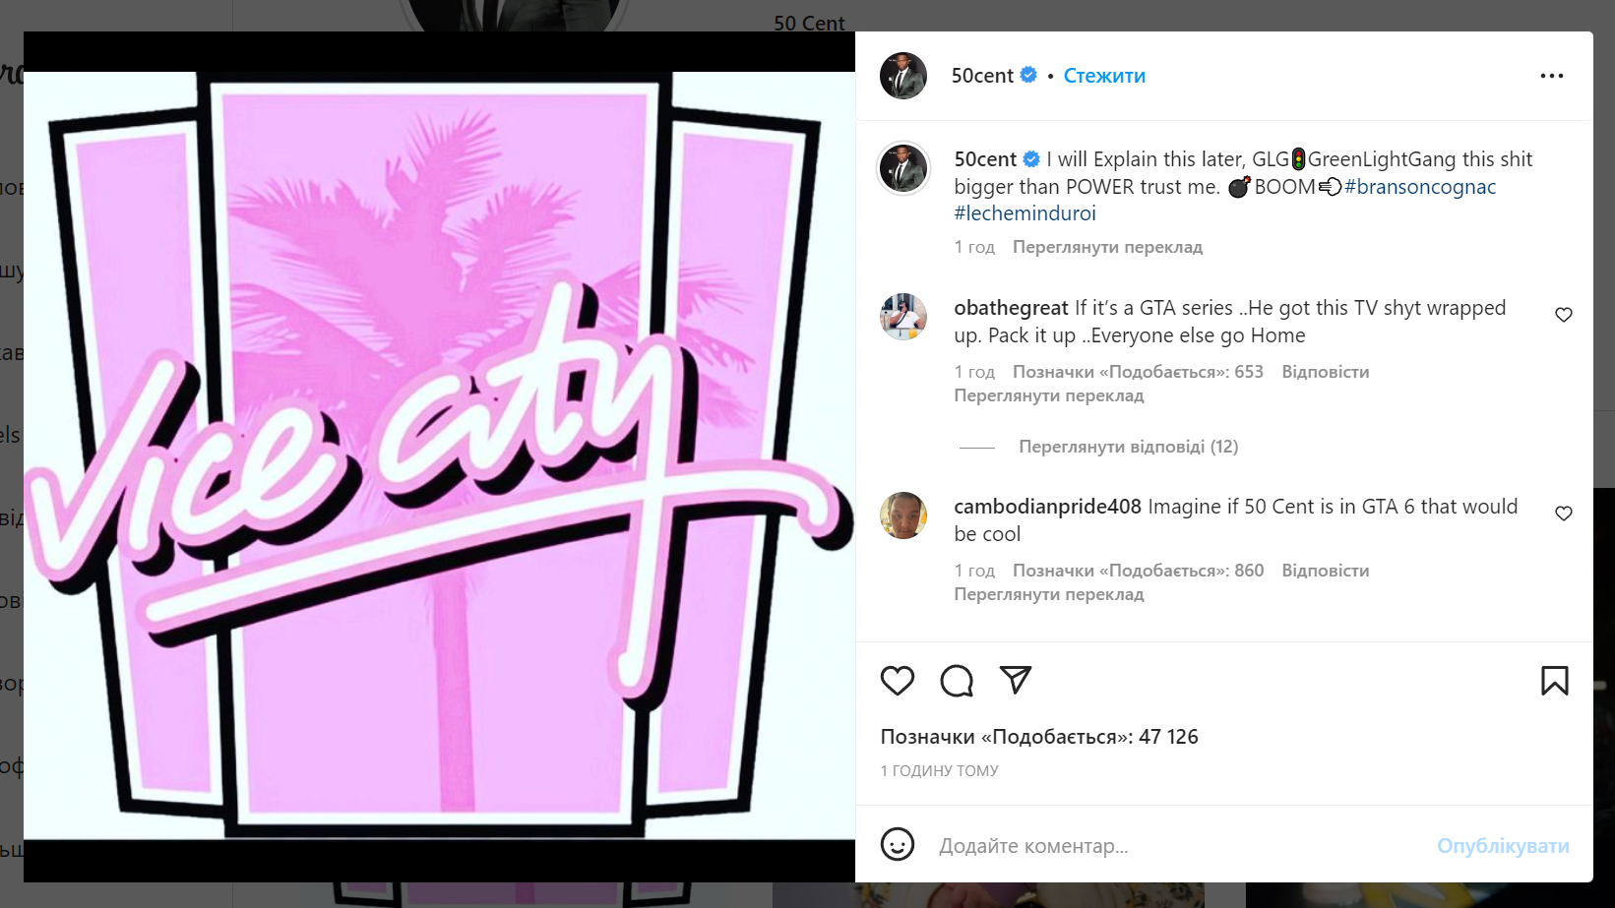
Task: Share the post via paper plane icon
Action: 1015,680
